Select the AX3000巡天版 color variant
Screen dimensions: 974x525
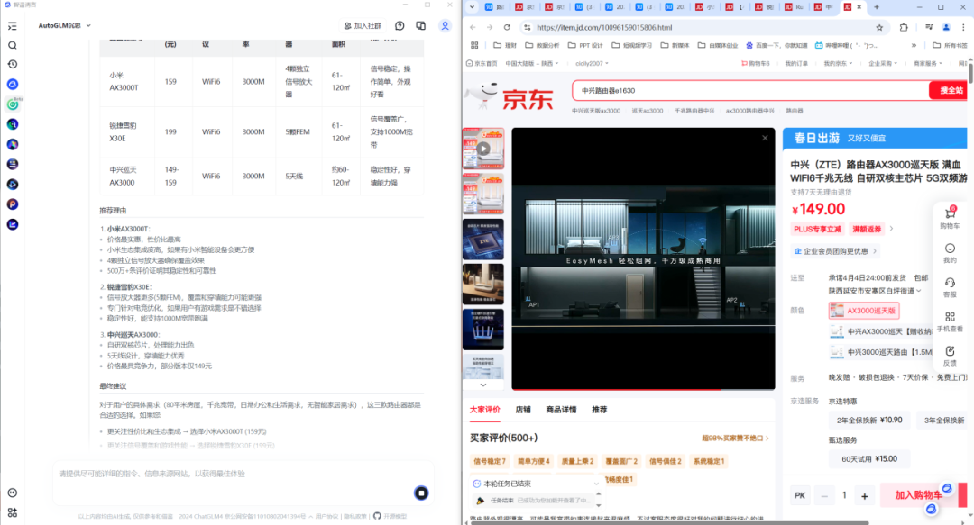tap(862, 310)
